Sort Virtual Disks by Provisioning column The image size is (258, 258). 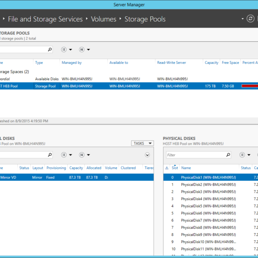[x=56, y=168]
